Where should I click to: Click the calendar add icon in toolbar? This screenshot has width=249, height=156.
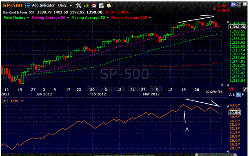click(101, 6)
